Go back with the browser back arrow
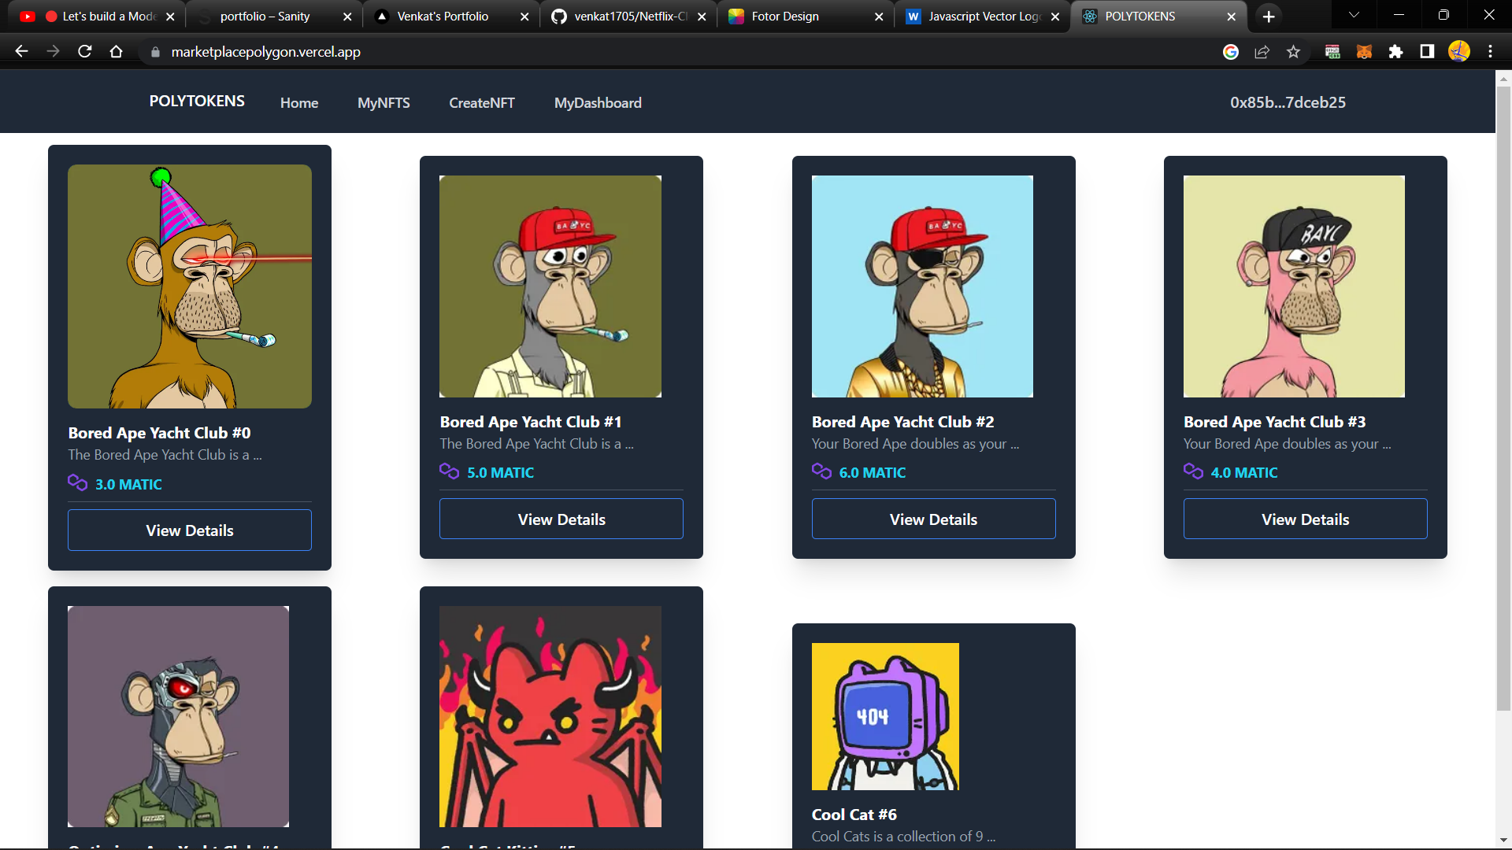 pyautogui.click(x=21, y=52)
